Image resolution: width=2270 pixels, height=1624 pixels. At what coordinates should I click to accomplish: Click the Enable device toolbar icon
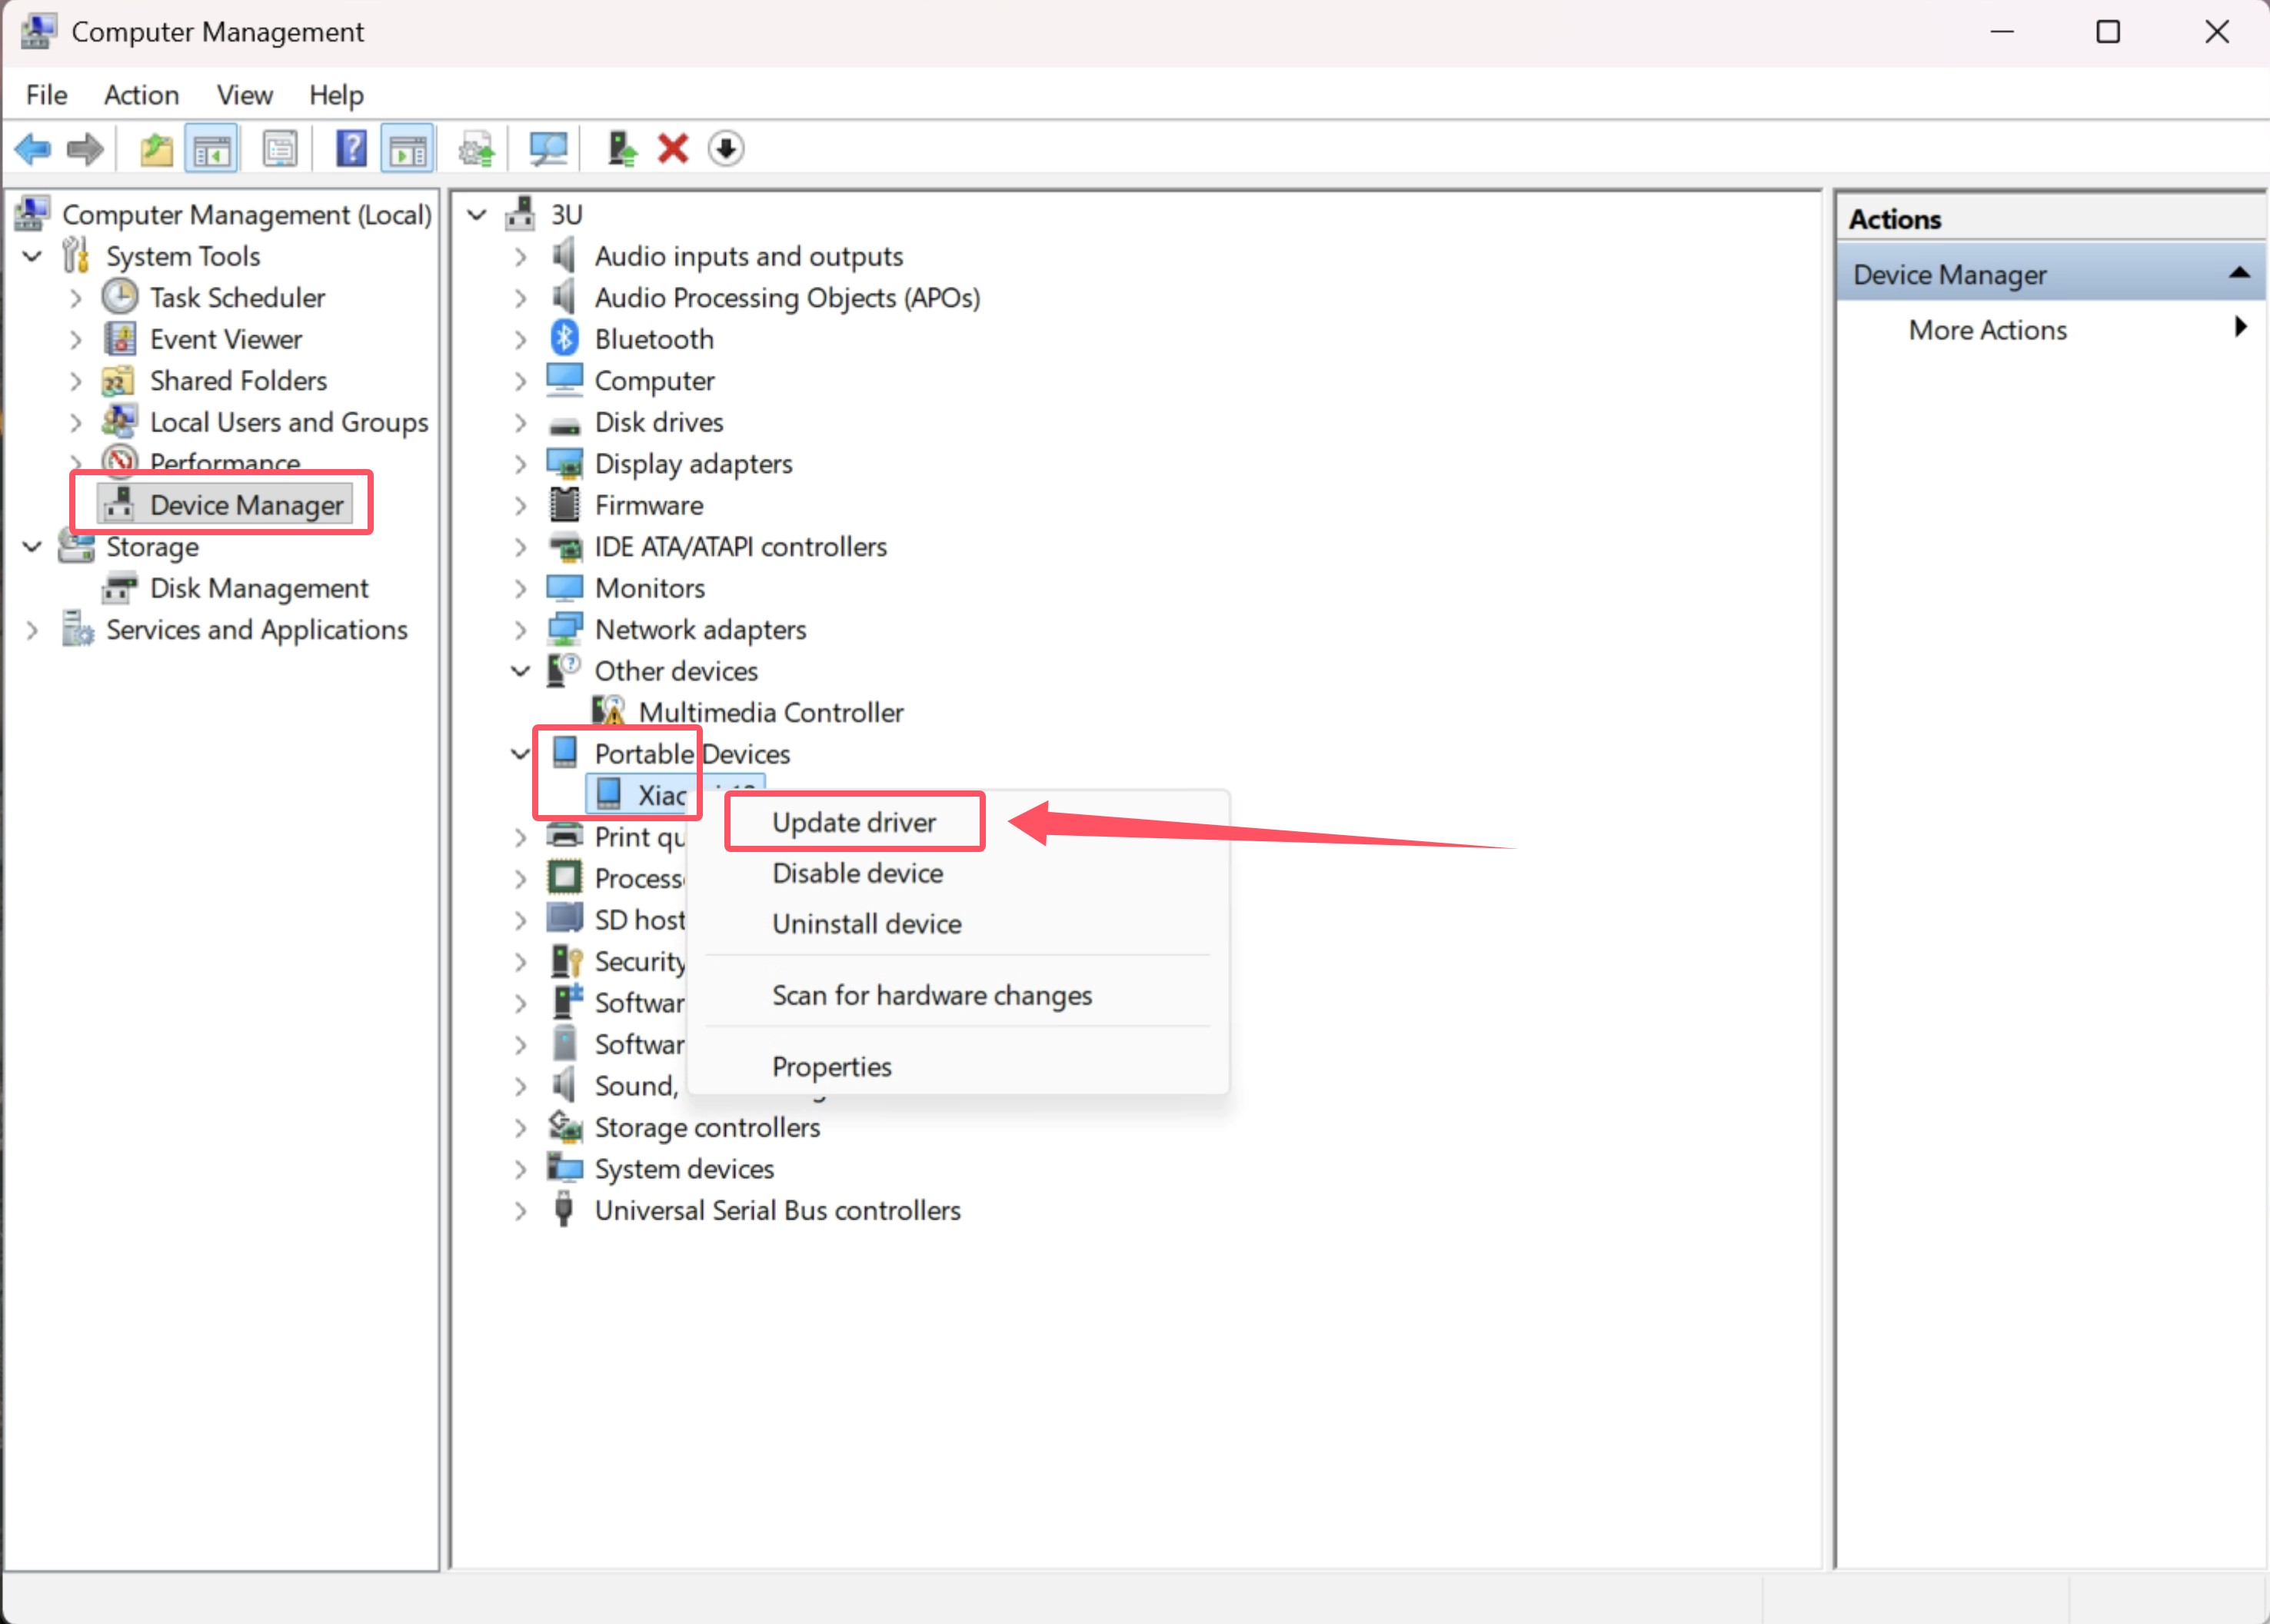click(622, 150)
